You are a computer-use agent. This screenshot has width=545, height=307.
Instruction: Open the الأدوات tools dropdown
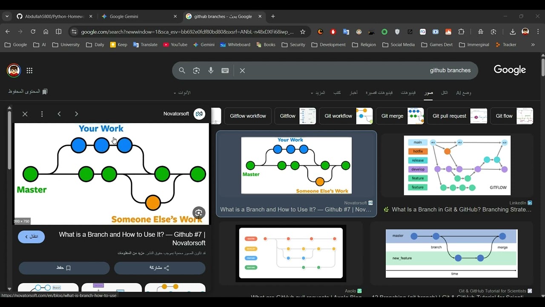[182, 93]
